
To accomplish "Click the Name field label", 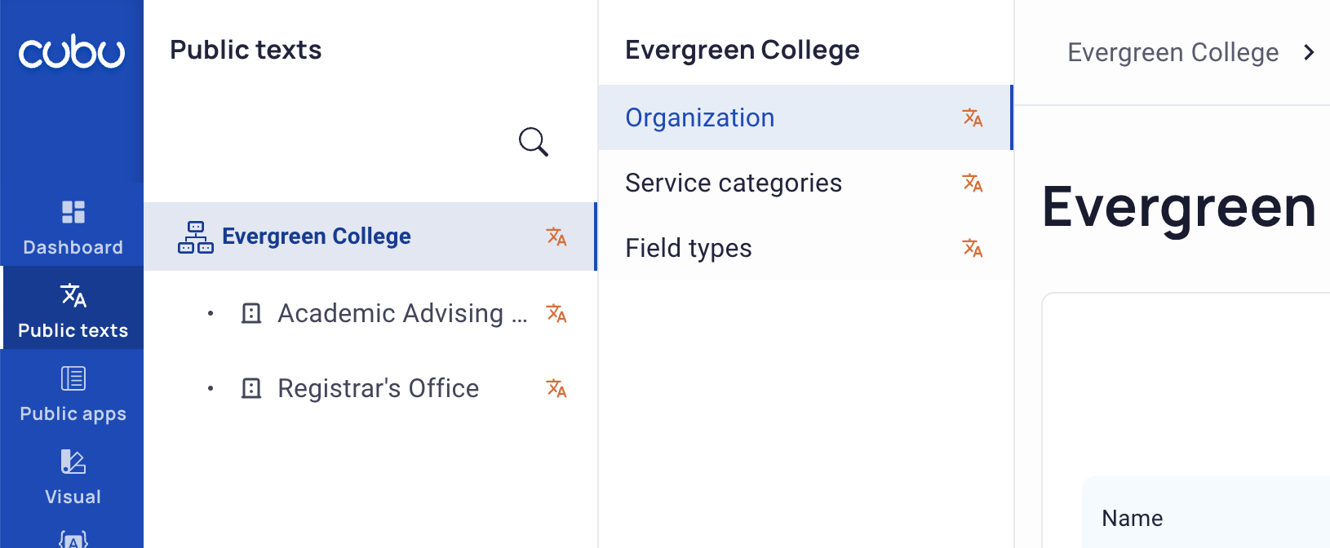I will coord(1132,518).
